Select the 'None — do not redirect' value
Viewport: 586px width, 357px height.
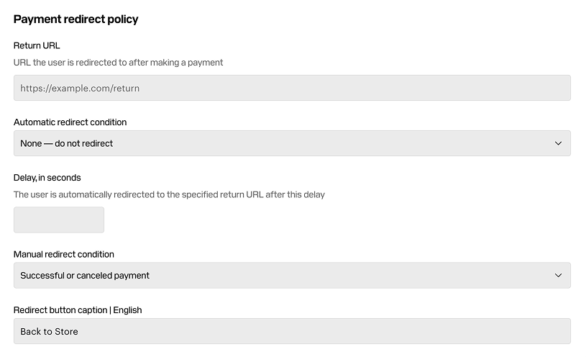point(67,143)
